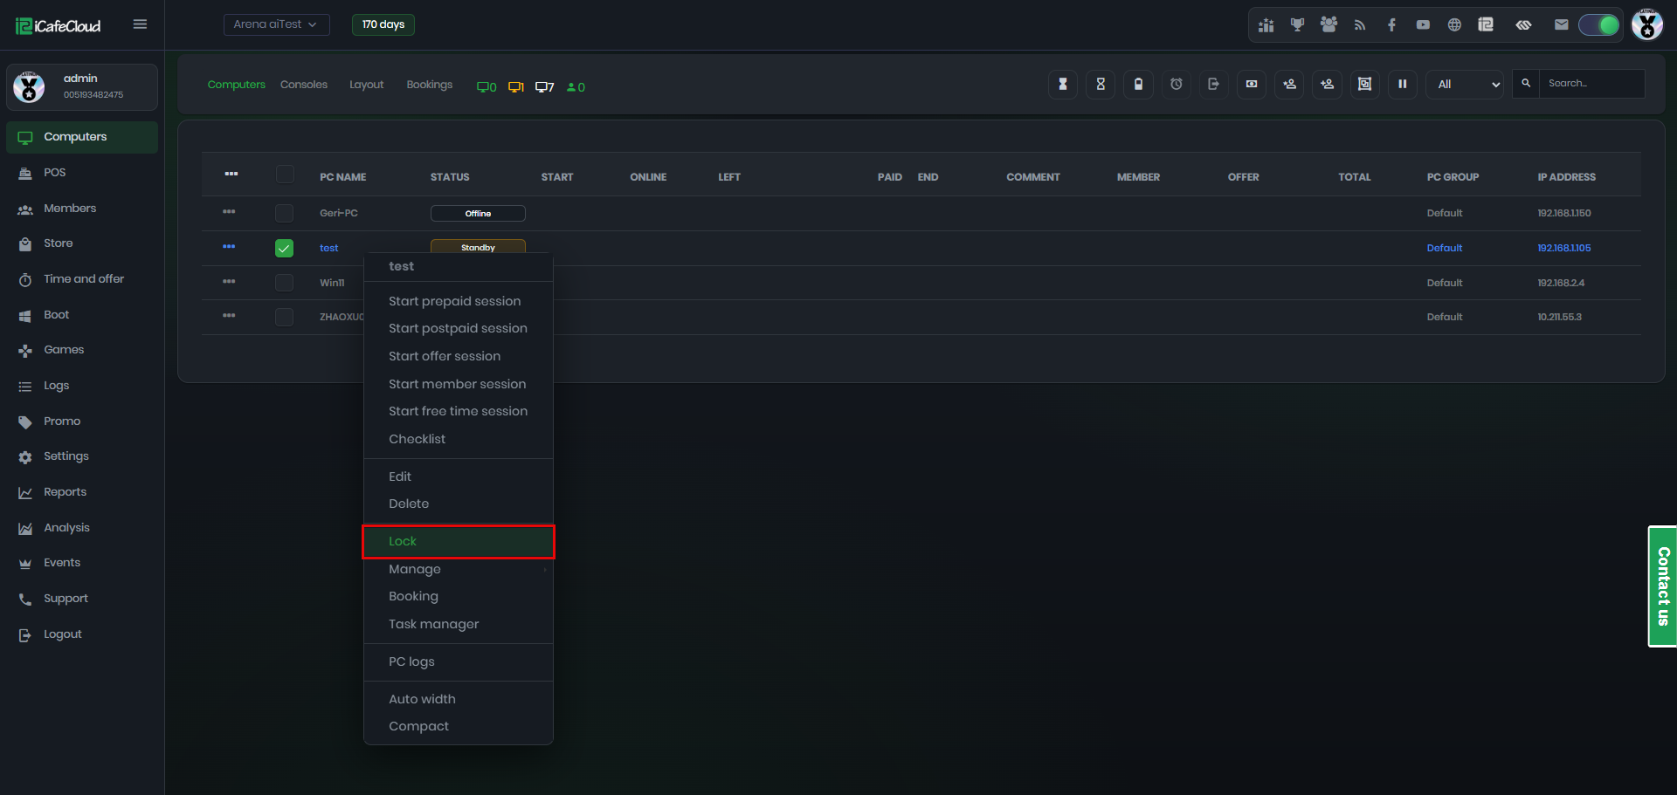Open the YouTube icon link
This screenshot has height=795, width=1677.
[x=1423, y=25]
